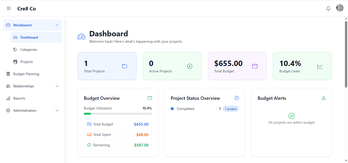Click the hamburger menu icon
348x163 pixels.
(x=9, y=8)
